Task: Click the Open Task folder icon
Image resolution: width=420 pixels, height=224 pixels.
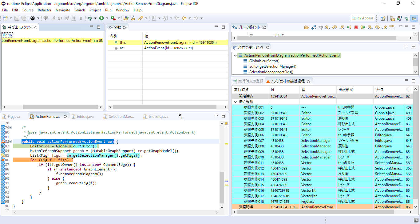Action: click(133, 18)
